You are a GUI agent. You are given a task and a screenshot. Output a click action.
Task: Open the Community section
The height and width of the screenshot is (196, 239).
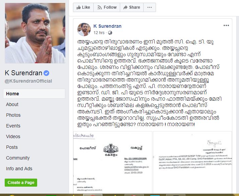[18, 158]
